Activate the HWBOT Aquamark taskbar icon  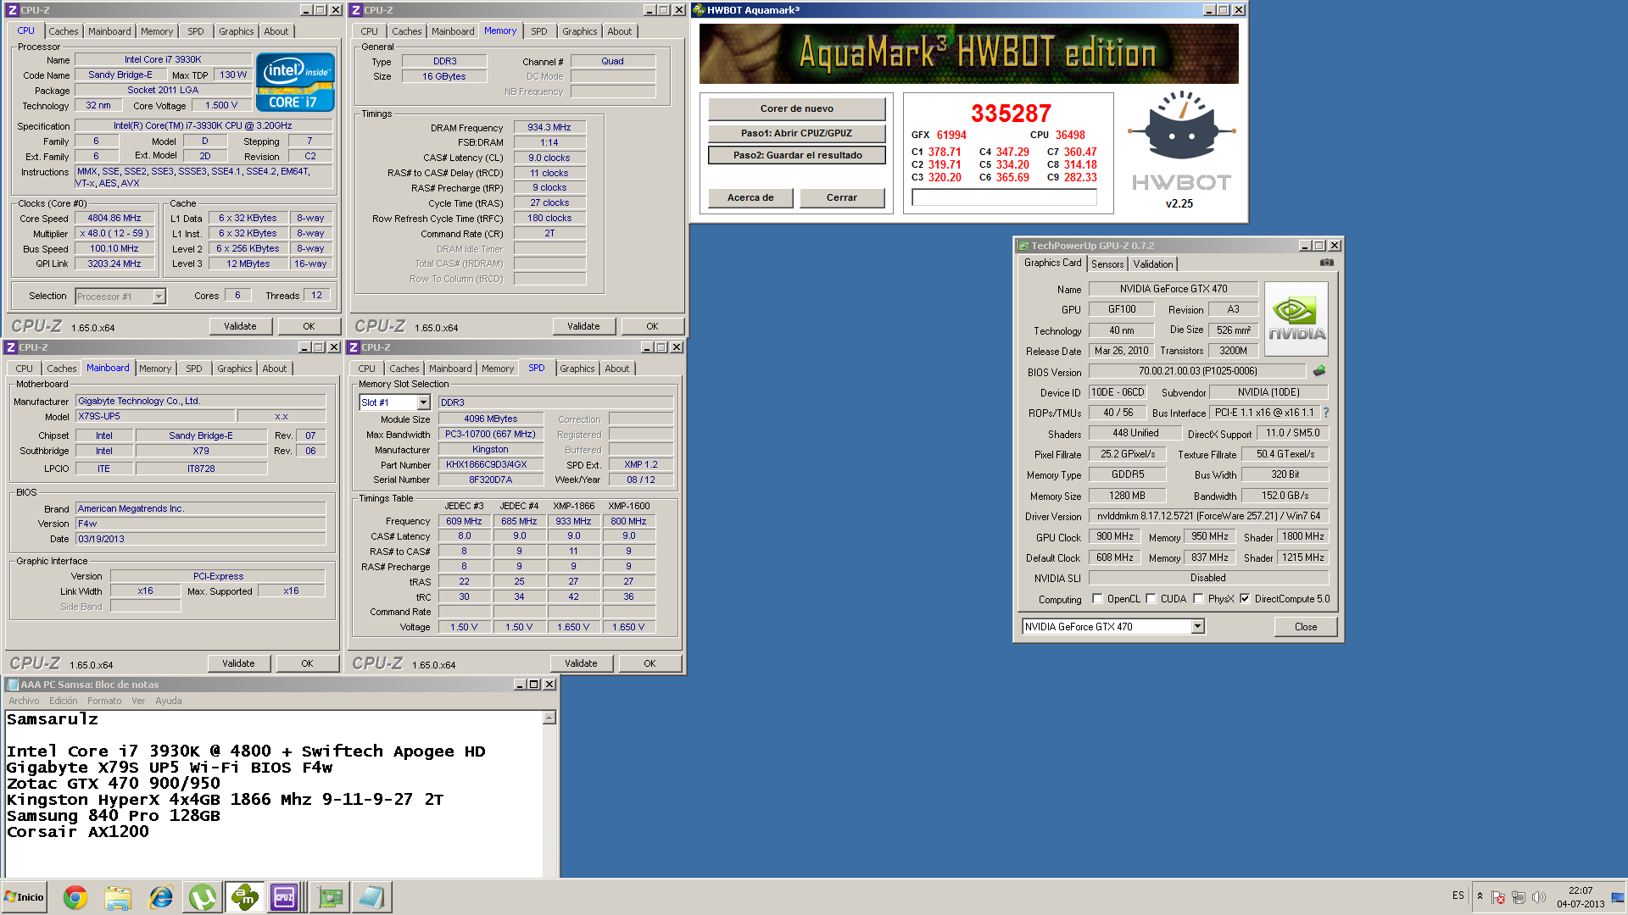coord(244,897)
